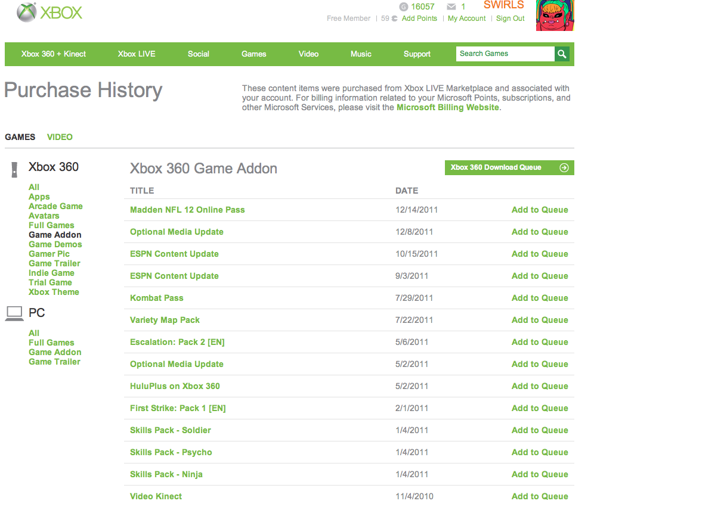Click the Download Queue arrow icon
The width and height of the screenshot is (727, 507).
[x=564, y=167]
